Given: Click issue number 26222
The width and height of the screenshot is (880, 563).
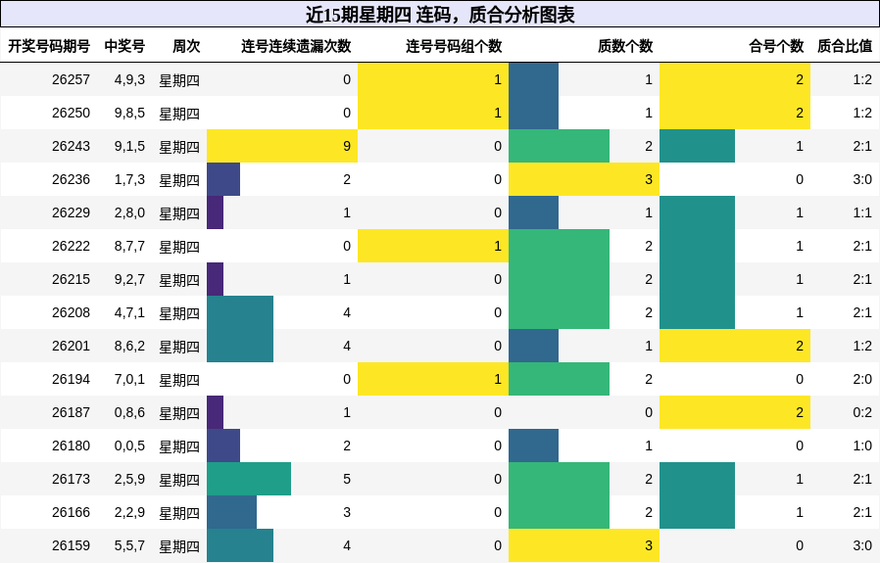Looking at the screenshot, I should [71, 246].
